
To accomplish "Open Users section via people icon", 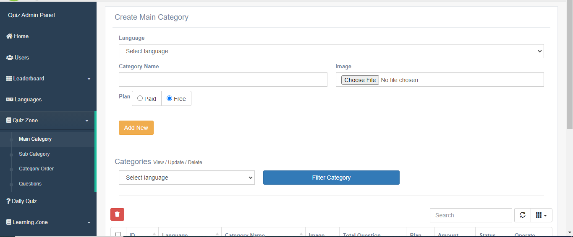I will (x=10, y=58).
